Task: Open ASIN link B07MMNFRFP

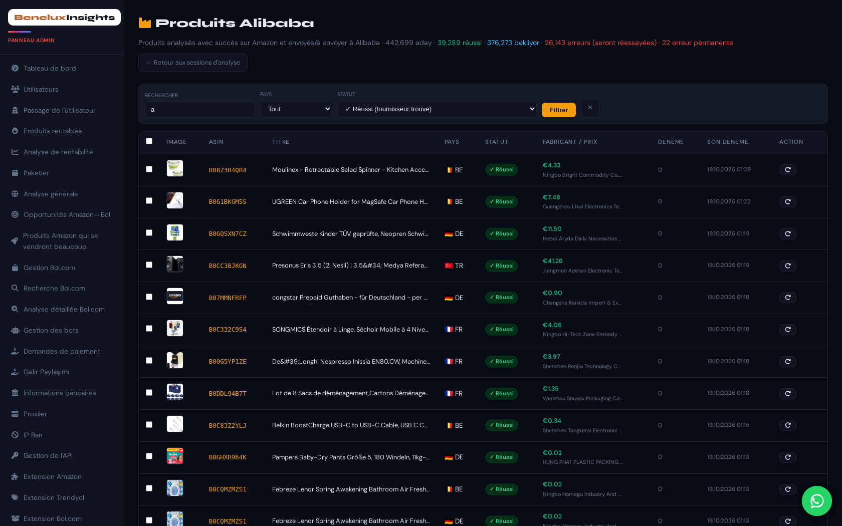Action: [x=228, y=298]
